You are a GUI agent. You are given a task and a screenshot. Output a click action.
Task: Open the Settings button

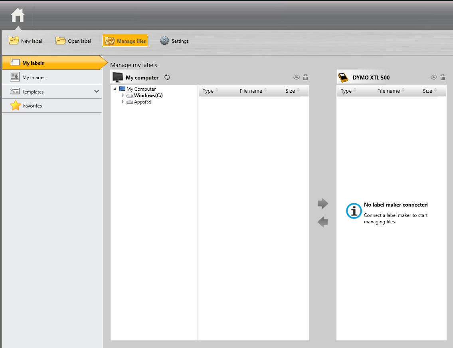point(174,41)
